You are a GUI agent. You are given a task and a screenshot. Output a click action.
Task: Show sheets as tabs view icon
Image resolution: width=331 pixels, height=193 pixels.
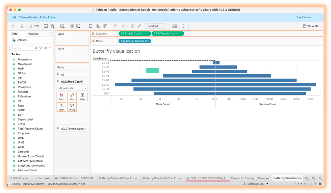point(320,184)
